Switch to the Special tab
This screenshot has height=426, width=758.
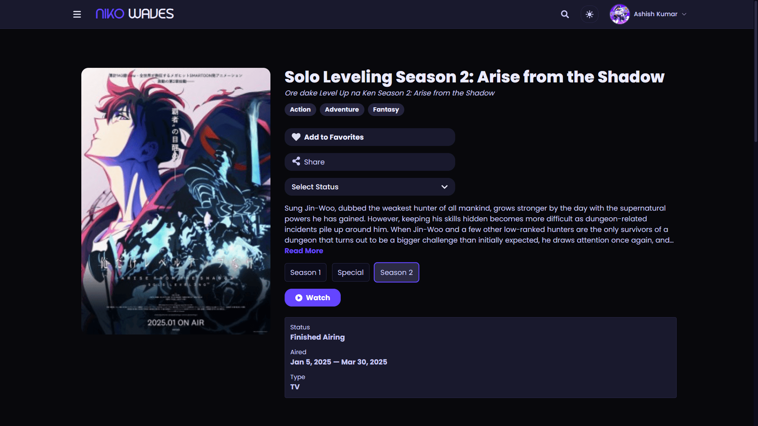pyautogui.click(x=351, y=272)
